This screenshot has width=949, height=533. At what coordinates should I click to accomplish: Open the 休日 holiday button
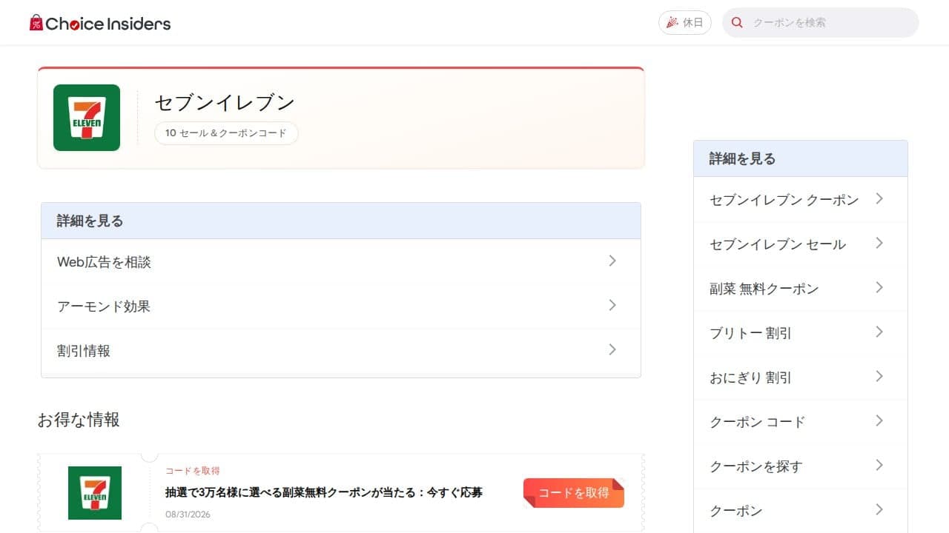pos(685,22)
